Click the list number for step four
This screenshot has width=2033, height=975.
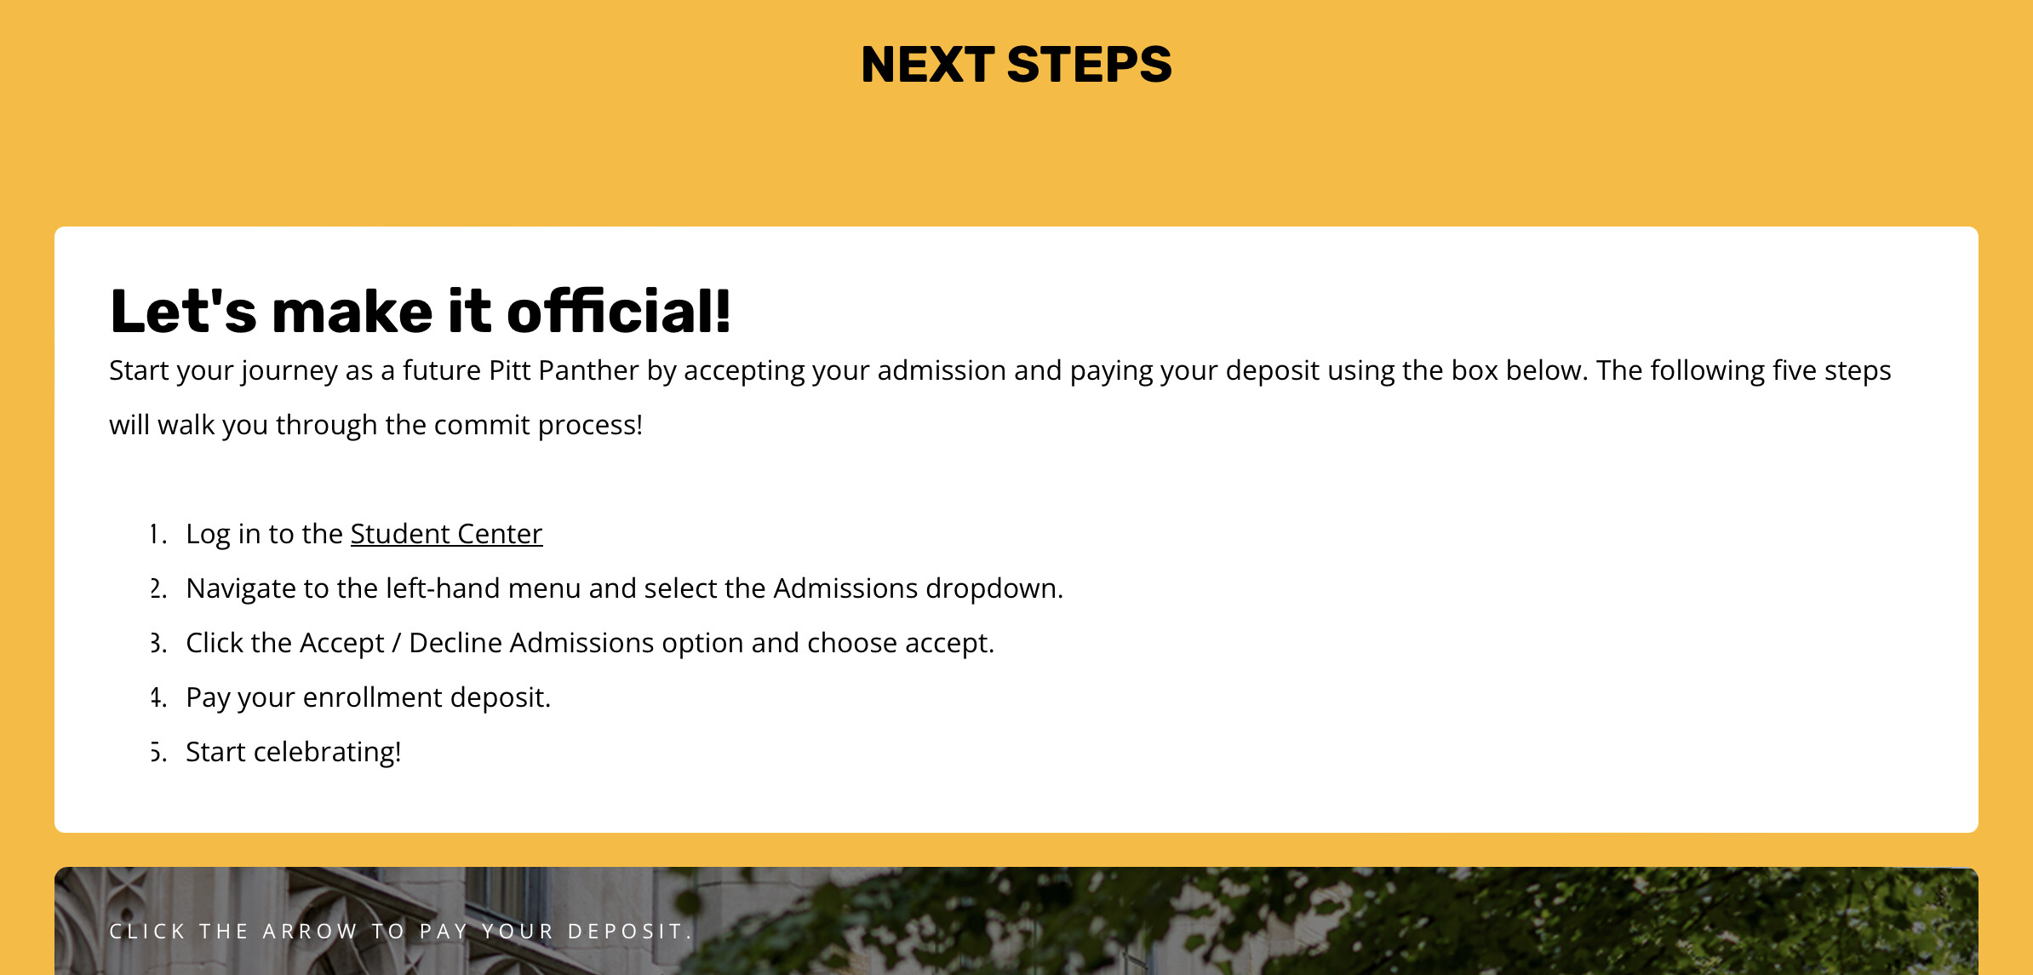click(158, 697)
